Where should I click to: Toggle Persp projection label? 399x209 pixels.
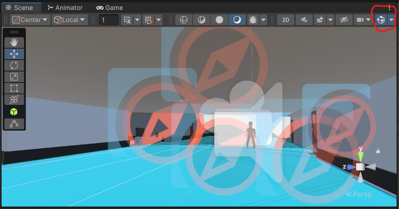point(359,194)
